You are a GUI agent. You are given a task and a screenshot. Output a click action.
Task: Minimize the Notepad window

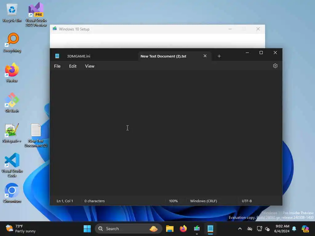[x=247, y=53]
